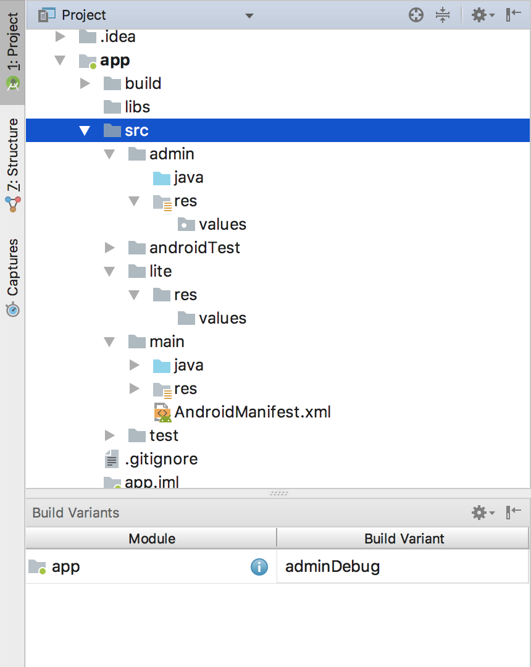The height and width of the screenshot is (667, 531).
Task: Hide the Project panel with the hide icon
Action: point(513,14)
